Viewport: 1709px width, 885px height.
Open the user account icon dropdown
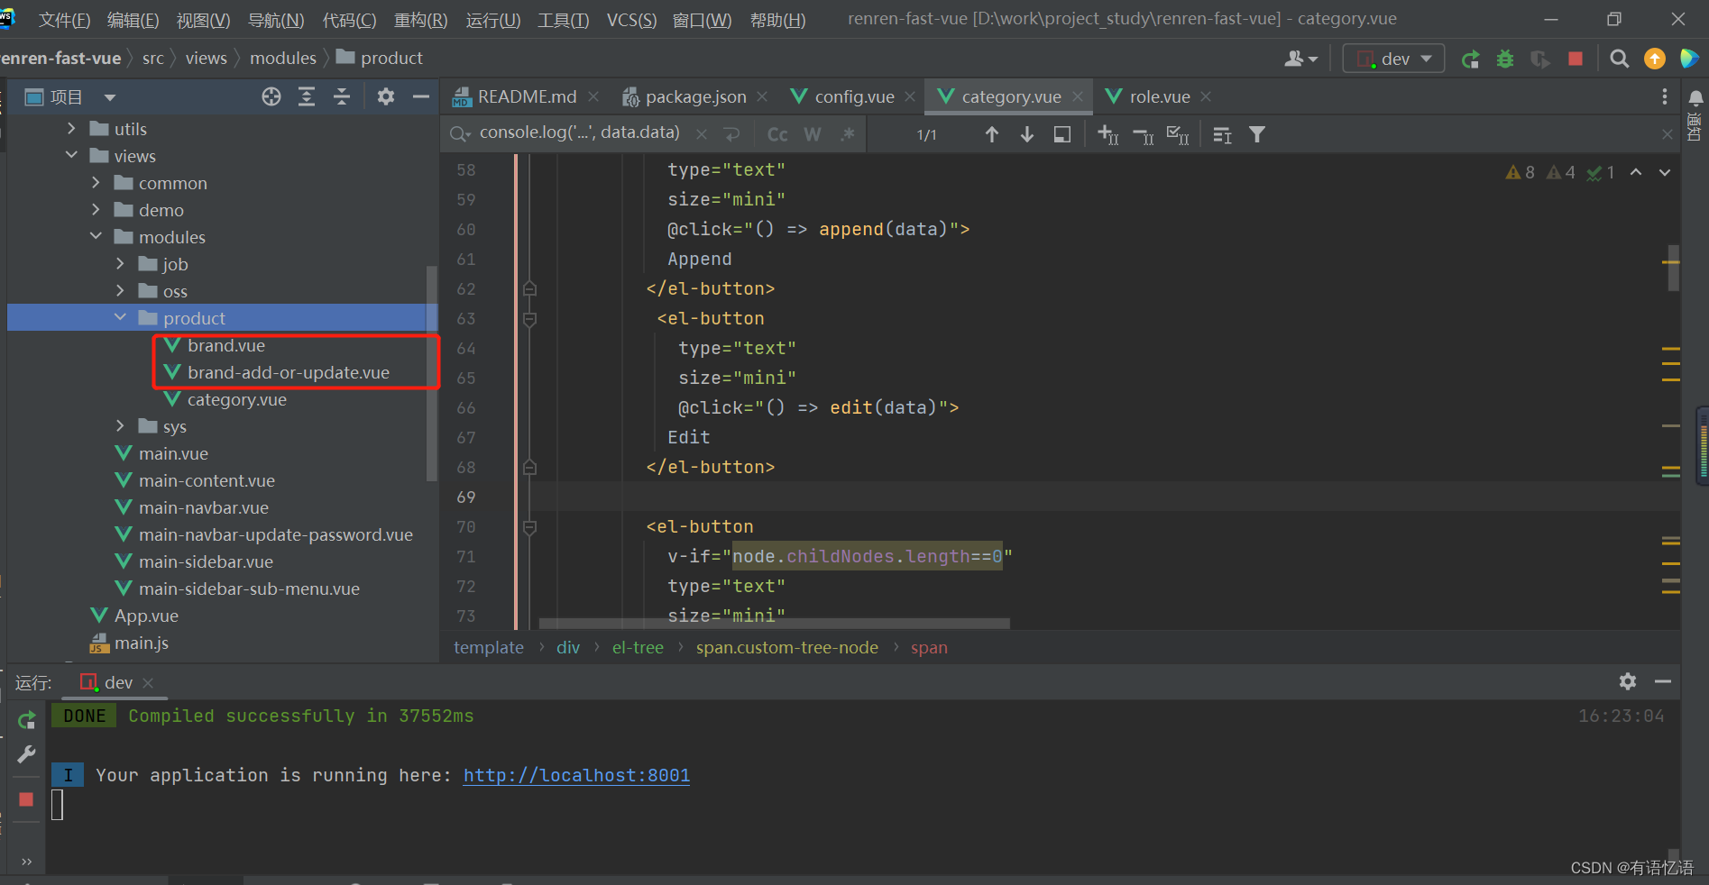coord(1301,59)
